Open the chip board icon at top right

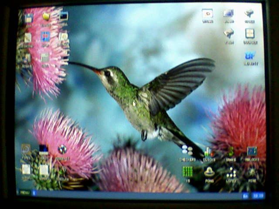pos(250,34)
